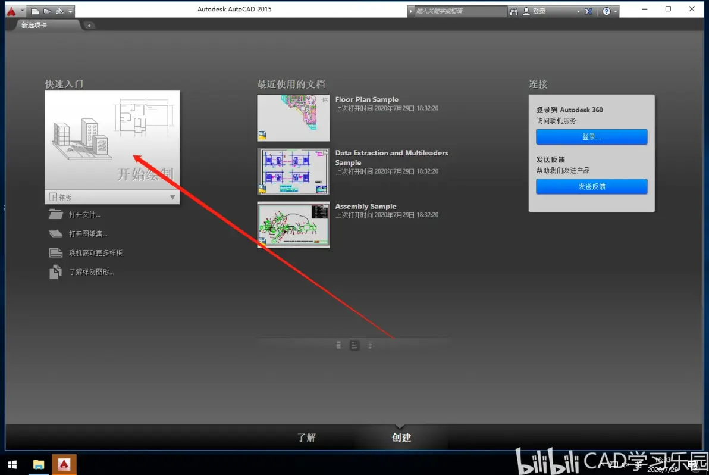Expand the help dropdown arrow
Viewport: 709px width, 475px height.
[616, 11]
